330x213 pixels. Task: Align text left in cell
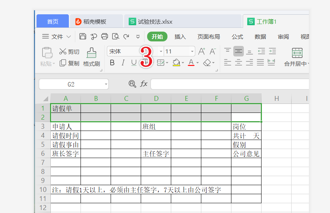click(228, 62)
